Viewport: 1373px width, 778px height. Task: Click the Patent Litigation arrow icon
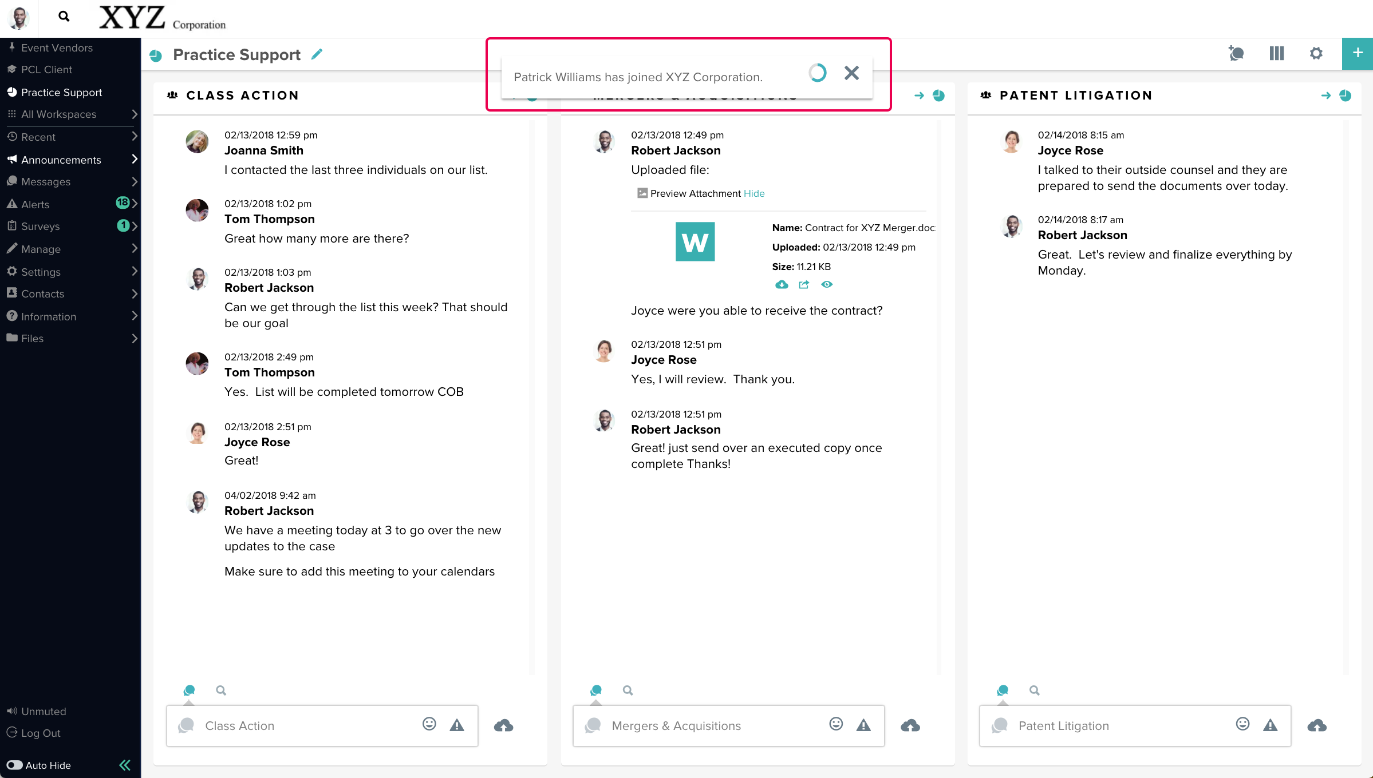point(1325,96)
